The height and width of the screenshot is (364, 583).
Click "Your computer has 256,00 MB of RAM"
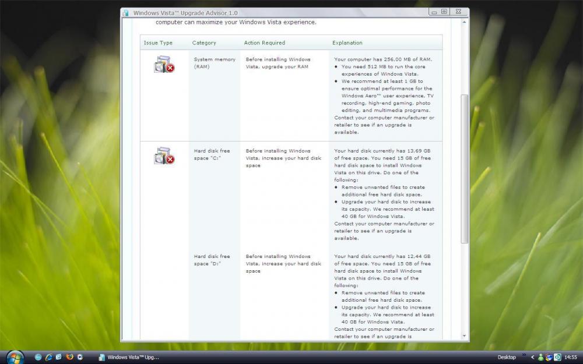[x=383, y=59]
